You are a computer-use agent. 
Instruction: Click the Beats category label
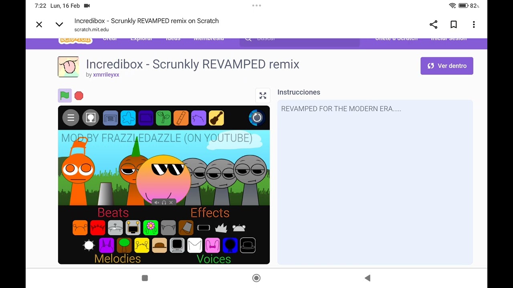[113, 212]
